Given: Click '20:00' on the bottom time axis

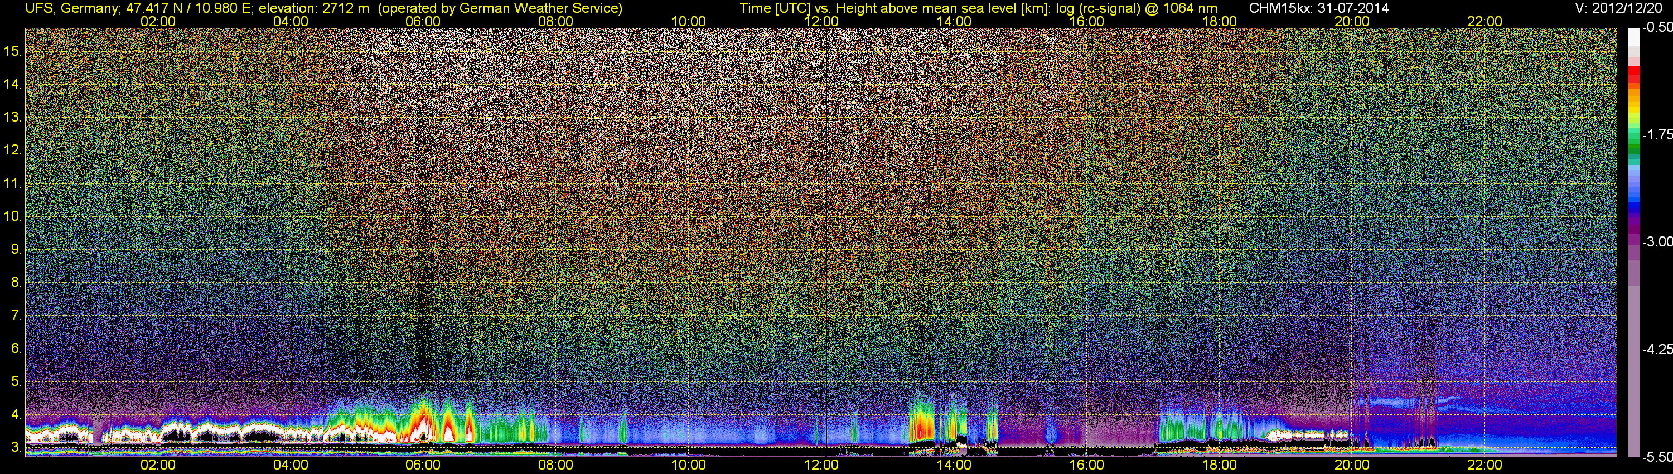Looking at the screenshot, I should 1352,465.
